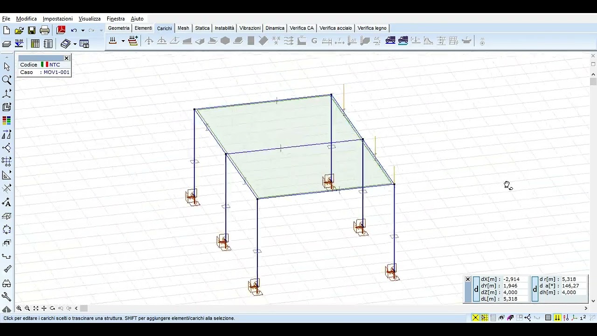Switch to the Geometria tab
The image size is (597, 336).
(118, 28)
